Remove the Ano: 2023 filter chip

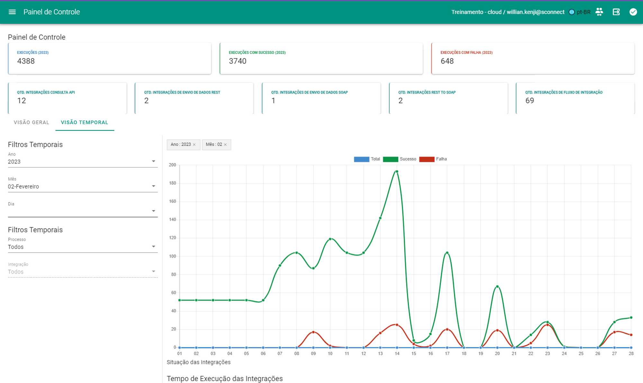(x=194, y=145)
